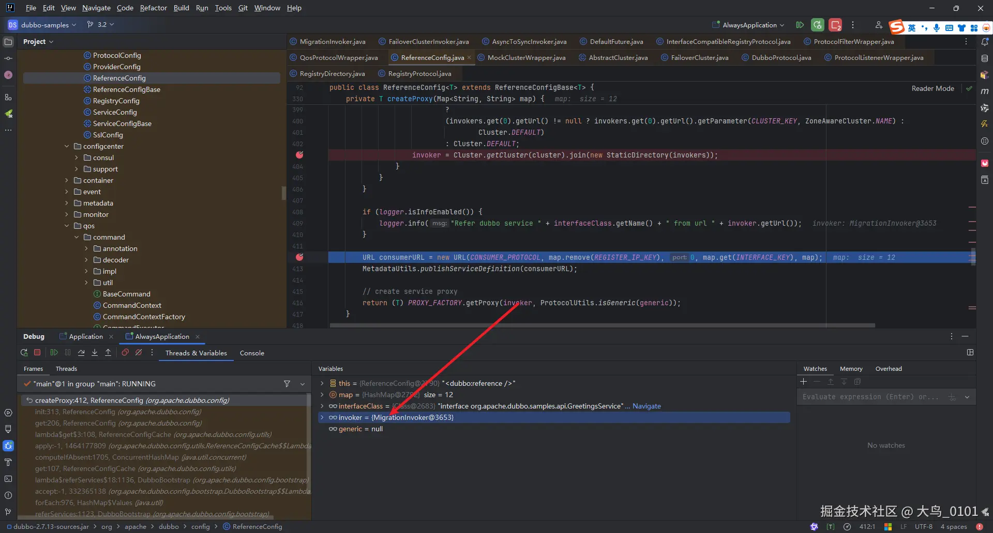Image resolution: width=993 pixels, height=533 pixels.
Task: Pause program in Debug toolbar
Action: coord(68,353)
